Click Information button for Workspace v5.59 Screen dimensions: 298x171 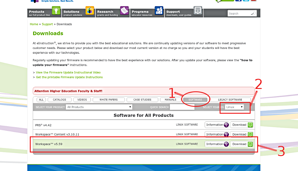(217, 144)
